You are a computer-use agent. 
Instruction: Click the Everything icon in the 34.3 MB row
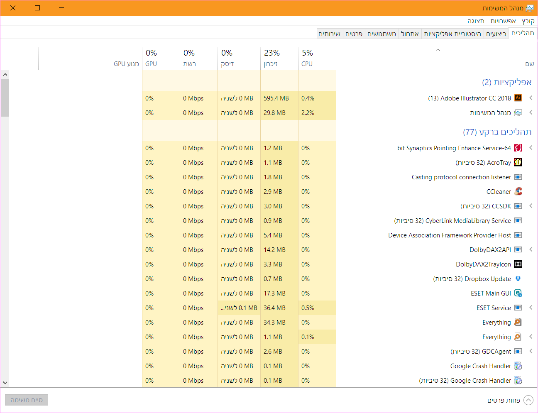[518, 322]
